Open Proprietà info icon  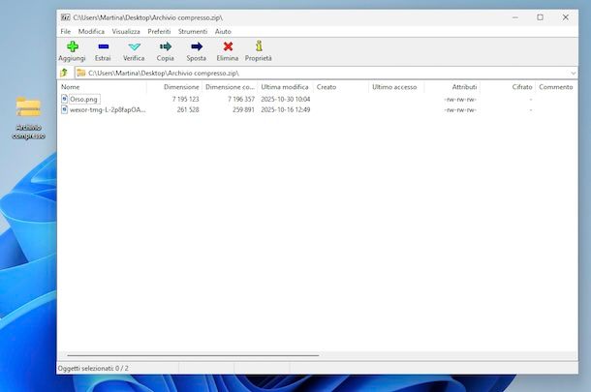(259, 45)
